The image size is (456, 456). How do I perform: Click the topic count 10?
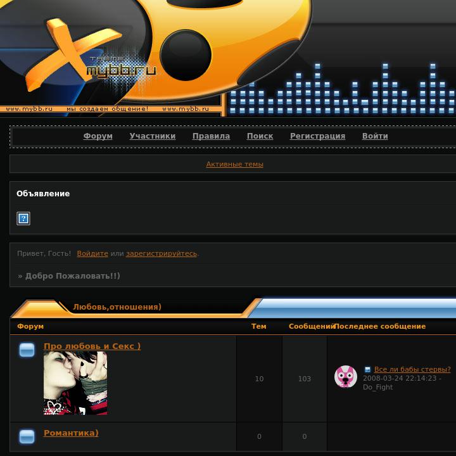[x=259, y=379]
